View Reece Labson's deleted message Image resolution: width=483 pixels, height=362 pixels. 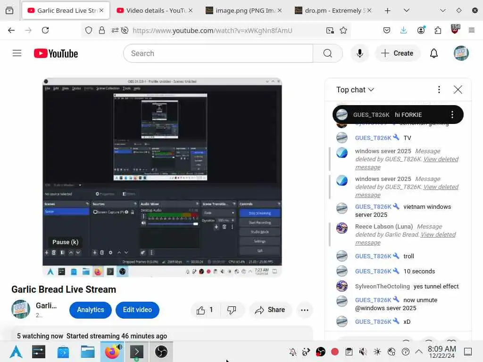[x=405, y=239]
